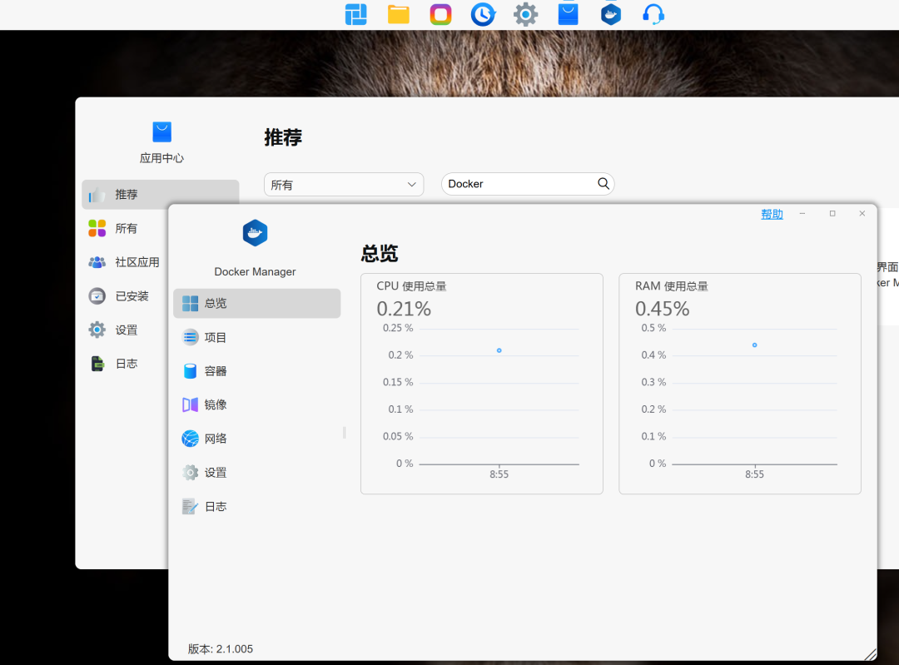This screenshot has width=899, height=665.
Task: Click the search magnifier icon beside Docker
Action: pos(603,184)
